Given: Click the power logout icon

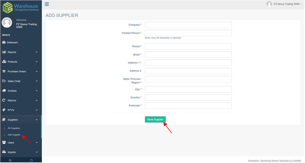Looking at the screenshot, I should [31, 160].
